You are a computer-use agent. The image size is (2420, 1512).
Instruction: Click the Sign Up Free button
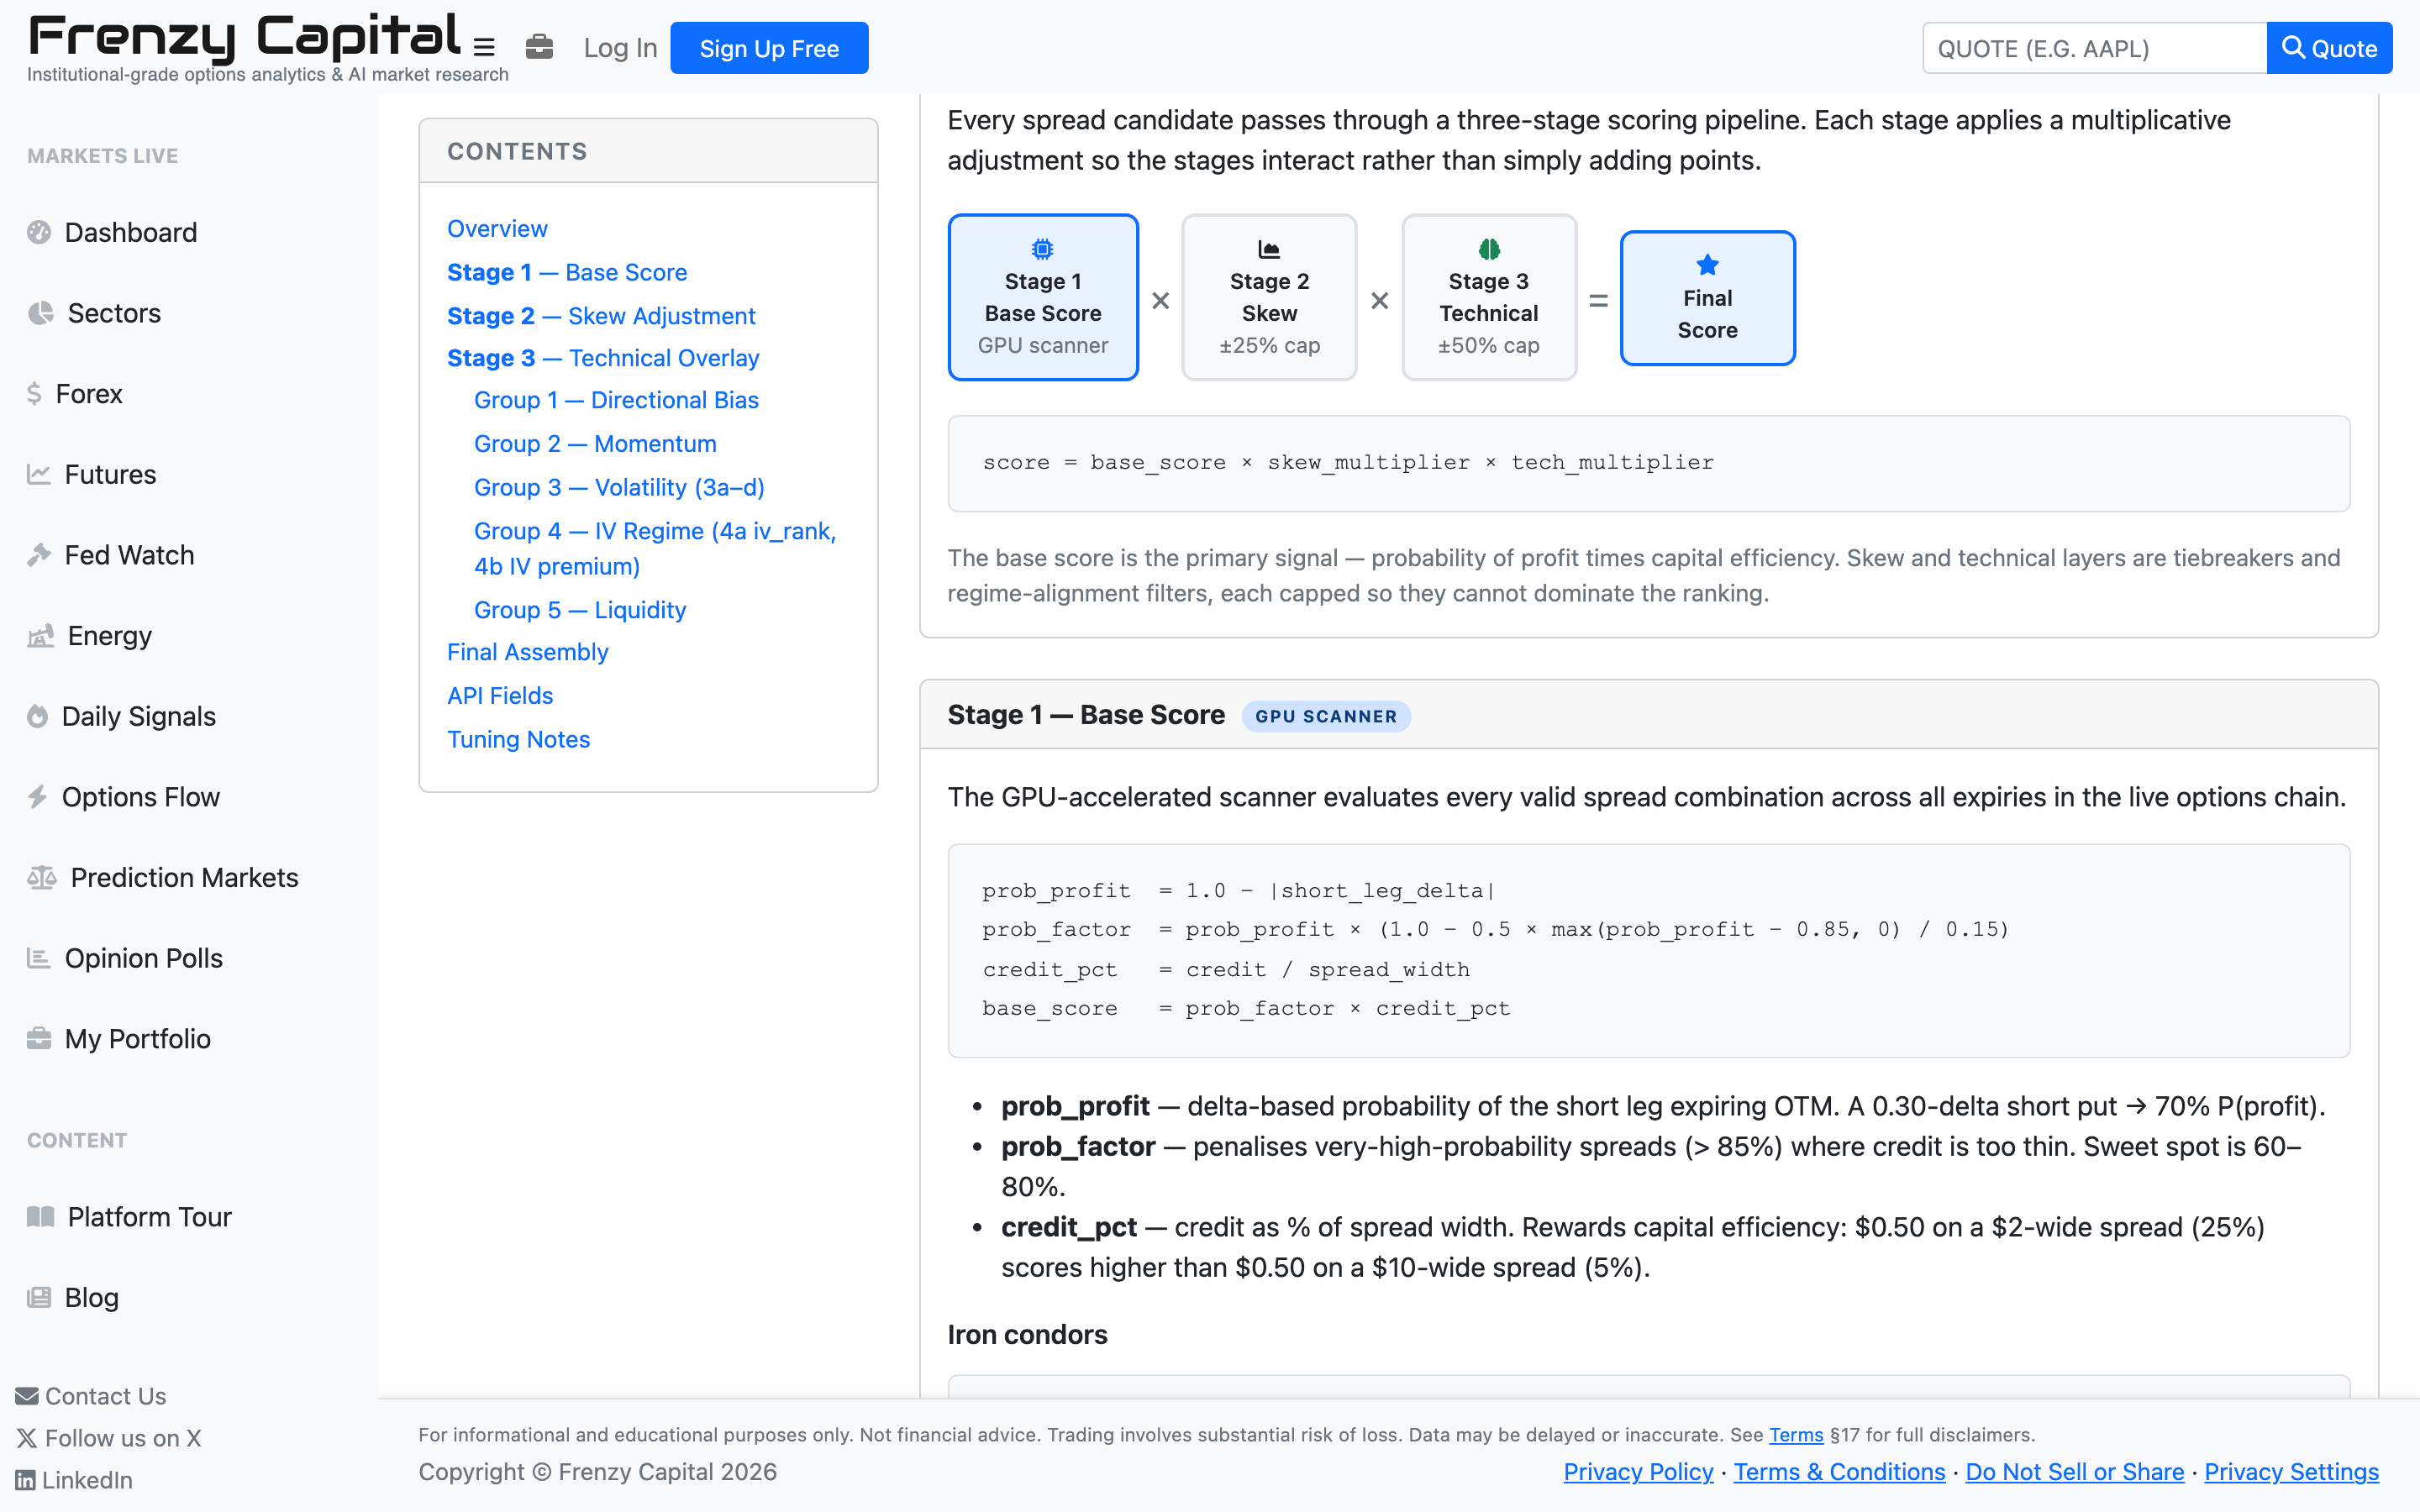click(769, 48)
